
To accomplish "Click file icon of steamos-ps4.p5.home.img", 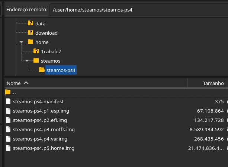I will point(8,148).
